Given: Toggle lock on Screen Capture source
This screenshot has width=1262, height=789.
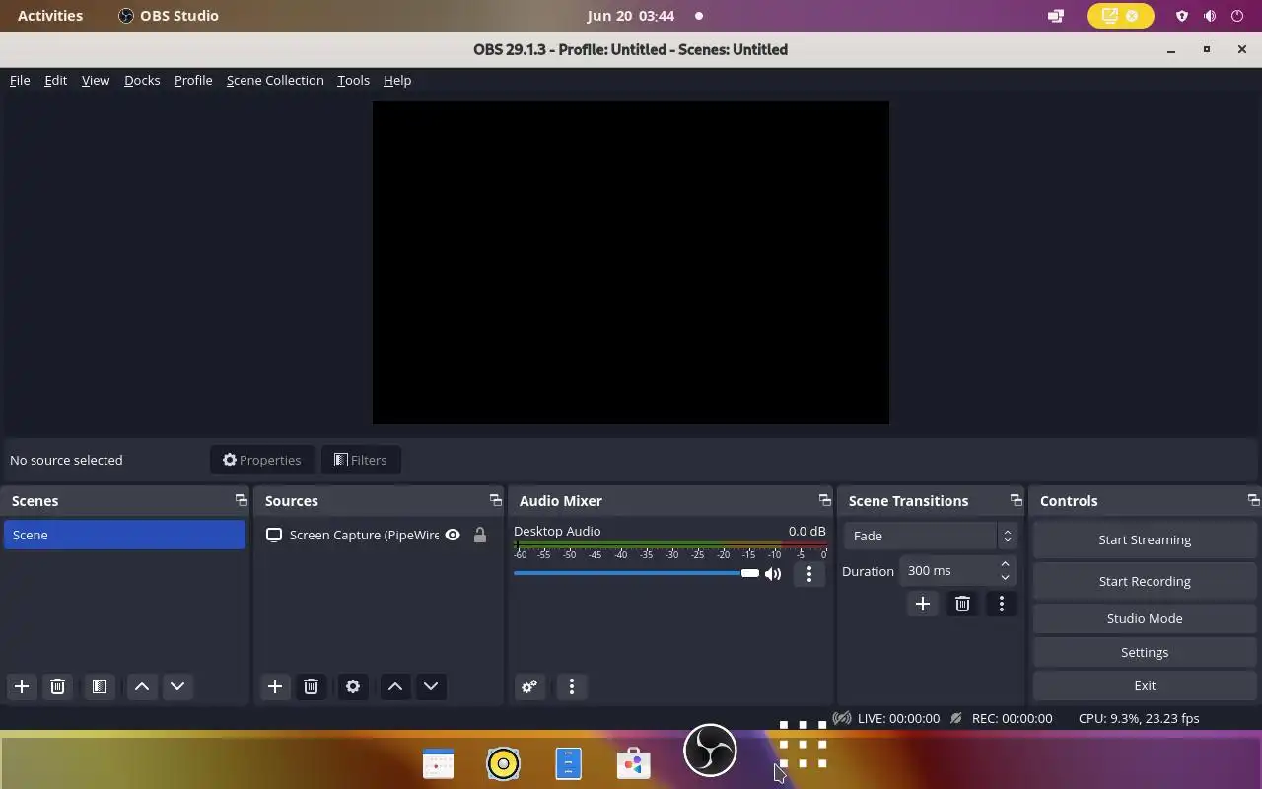Looking at the screenshot, I should point(480,535).
